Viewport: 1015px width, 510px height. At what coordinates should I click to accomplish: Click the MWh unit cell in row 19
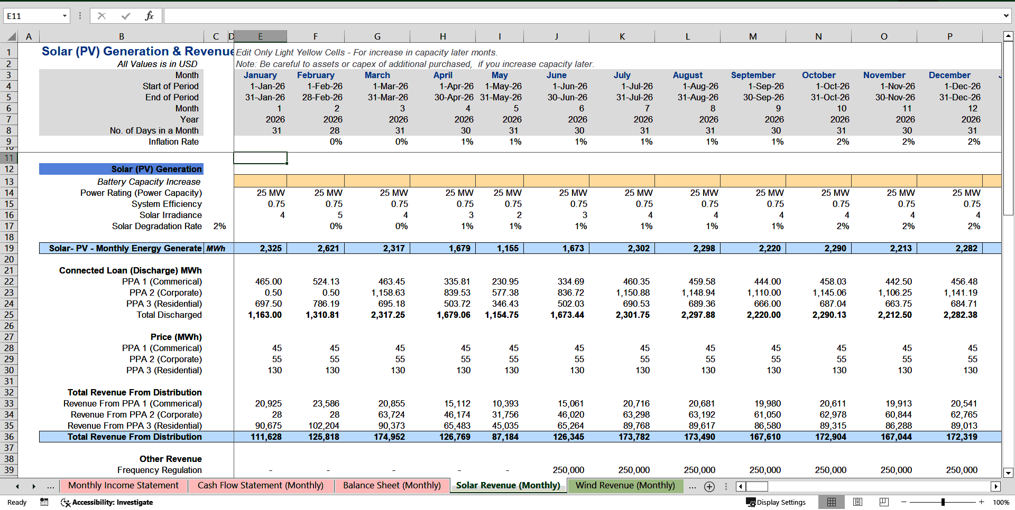pos(216,248)
